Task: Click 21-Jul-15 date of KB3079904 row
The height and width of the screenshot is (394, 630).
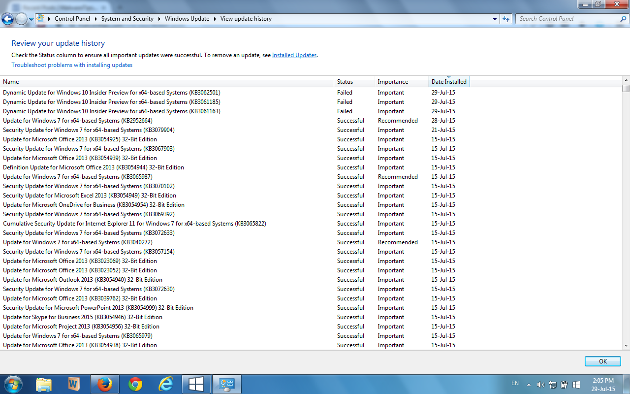Action: pos(443,130)
